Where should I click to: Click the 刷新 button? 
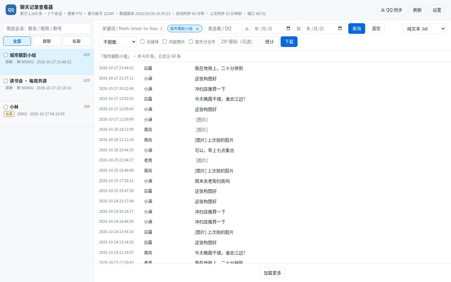[417, 10]
